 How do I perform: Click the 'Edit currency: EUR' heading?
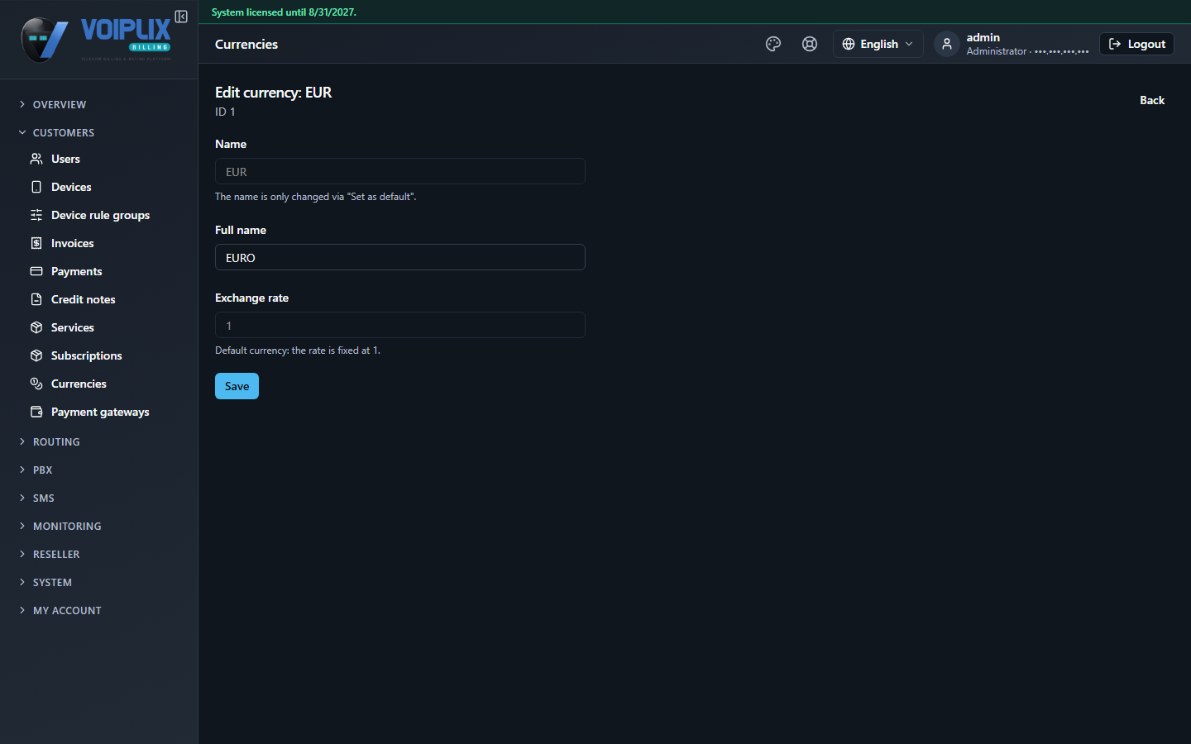pos(273,93)
